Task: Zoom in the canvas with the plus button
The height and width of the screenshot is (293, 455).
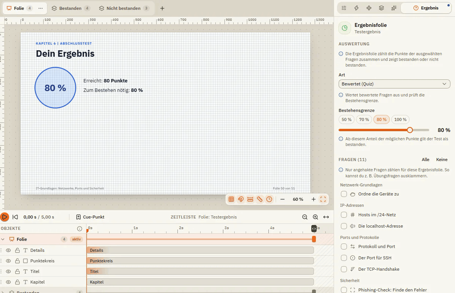Action: click(x=314, y=199)
